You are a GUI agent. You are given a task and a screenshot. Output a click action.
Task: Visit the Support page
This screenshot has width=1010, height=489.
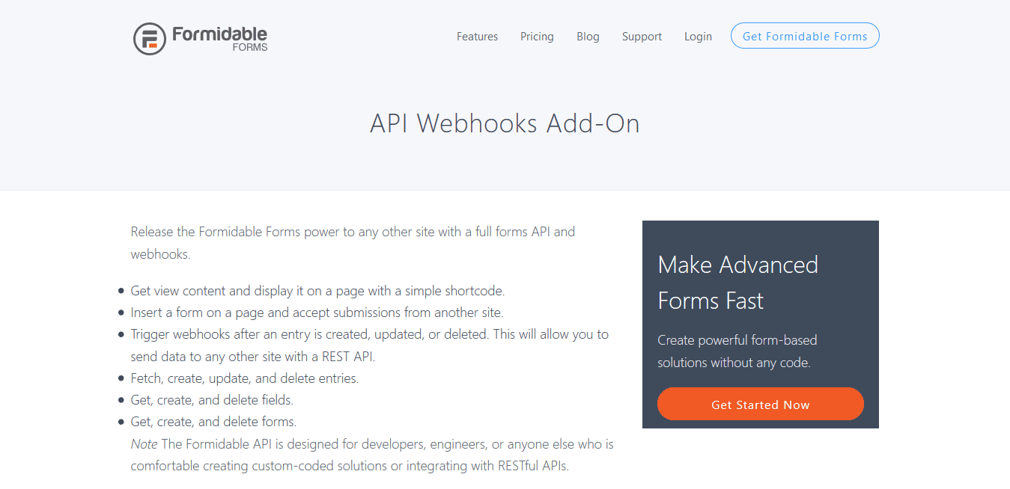tap(642, 37)
